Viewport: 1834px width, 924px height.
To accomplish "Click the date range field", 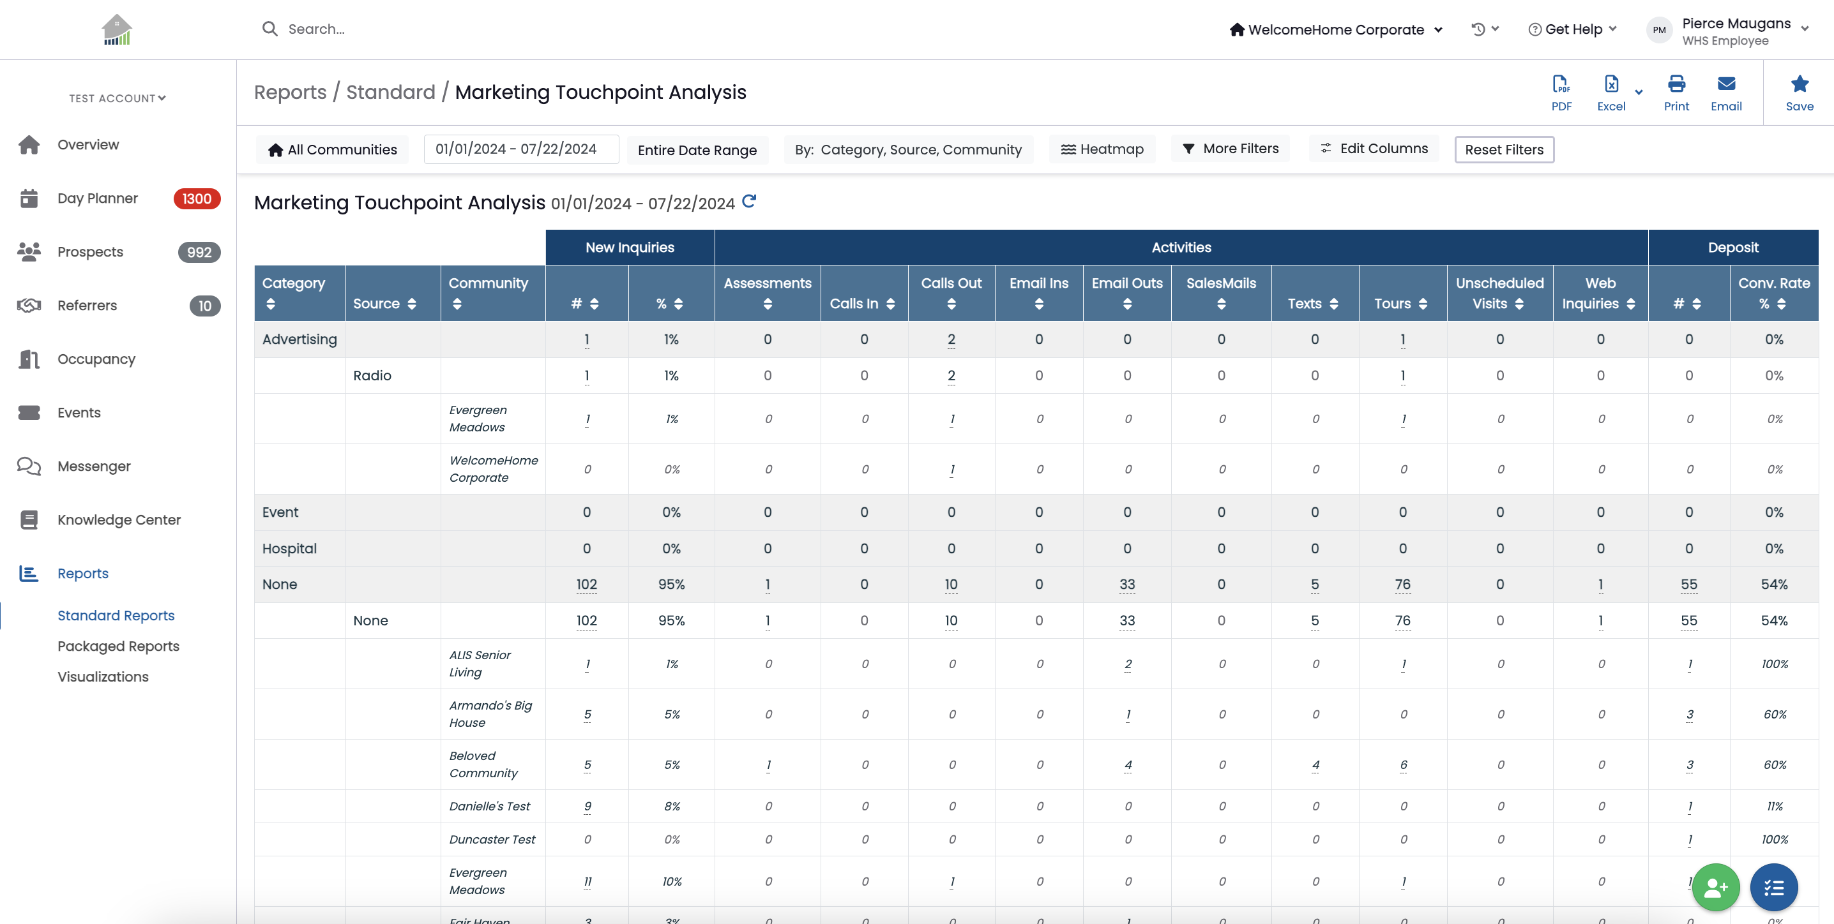I will pos(520,149).
